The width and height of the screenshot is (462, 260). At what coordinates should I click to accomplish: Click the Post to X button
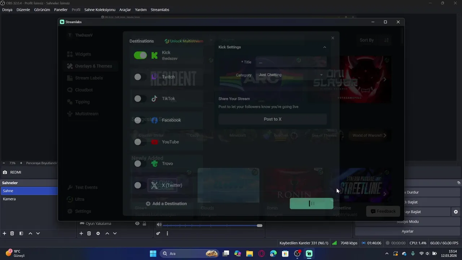point(273,119)
